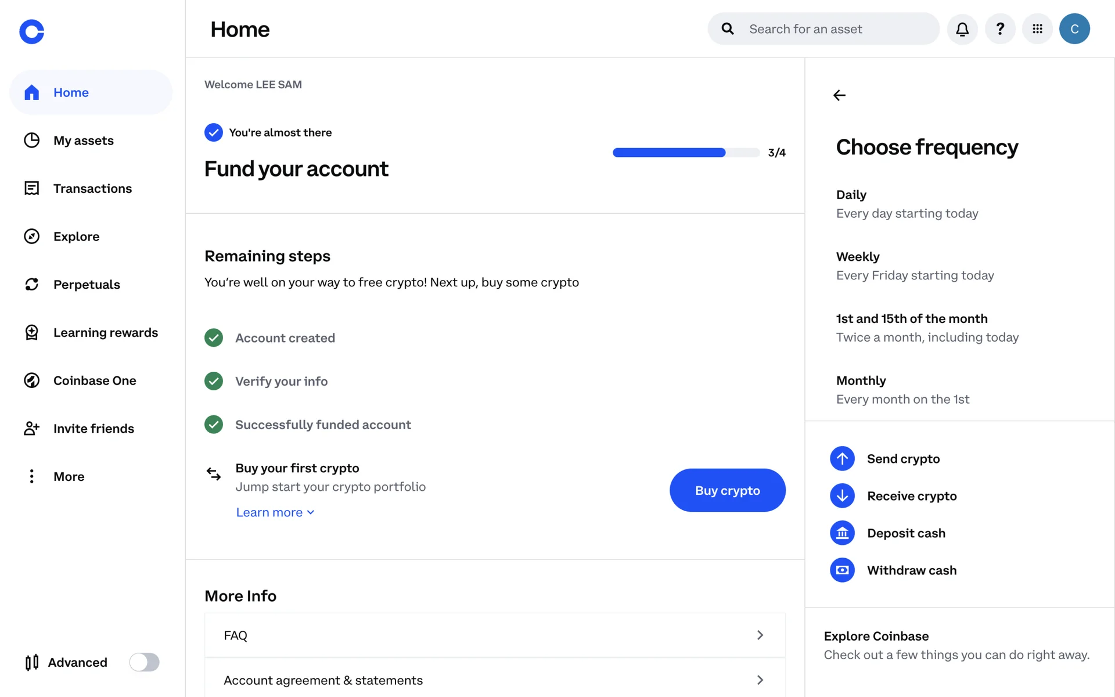Open Account agreement & statements chevron
This screenshot has width=1115, height=697.
pyautogui.click(x=760, y=680)
